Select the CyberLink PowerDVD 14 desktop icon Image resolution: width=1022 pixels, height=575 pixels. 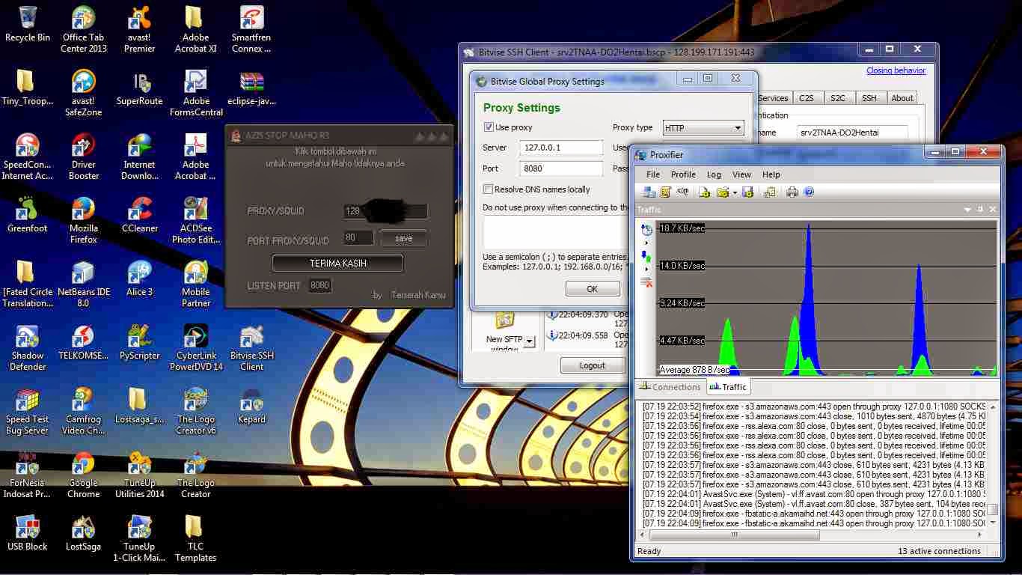click(x=196, y=348)
